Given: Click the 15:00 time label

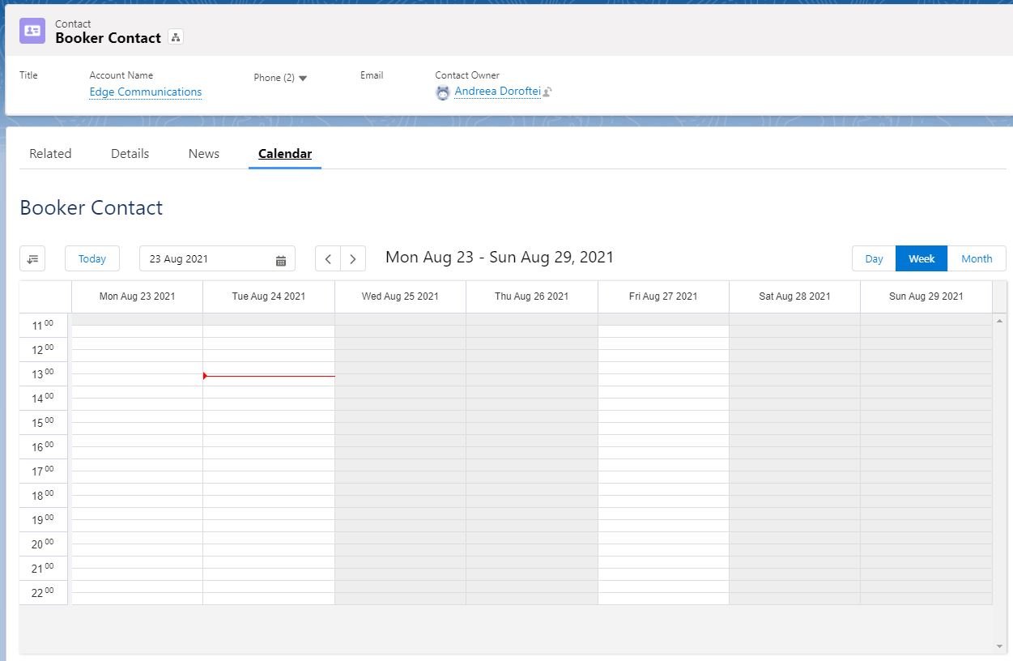Looking at the screenshot, I should coord(43,422).
